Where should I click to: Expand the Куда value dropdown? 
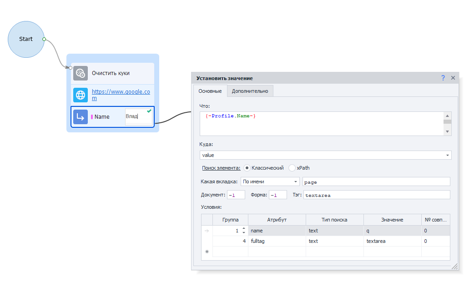(x=448, y=156)
